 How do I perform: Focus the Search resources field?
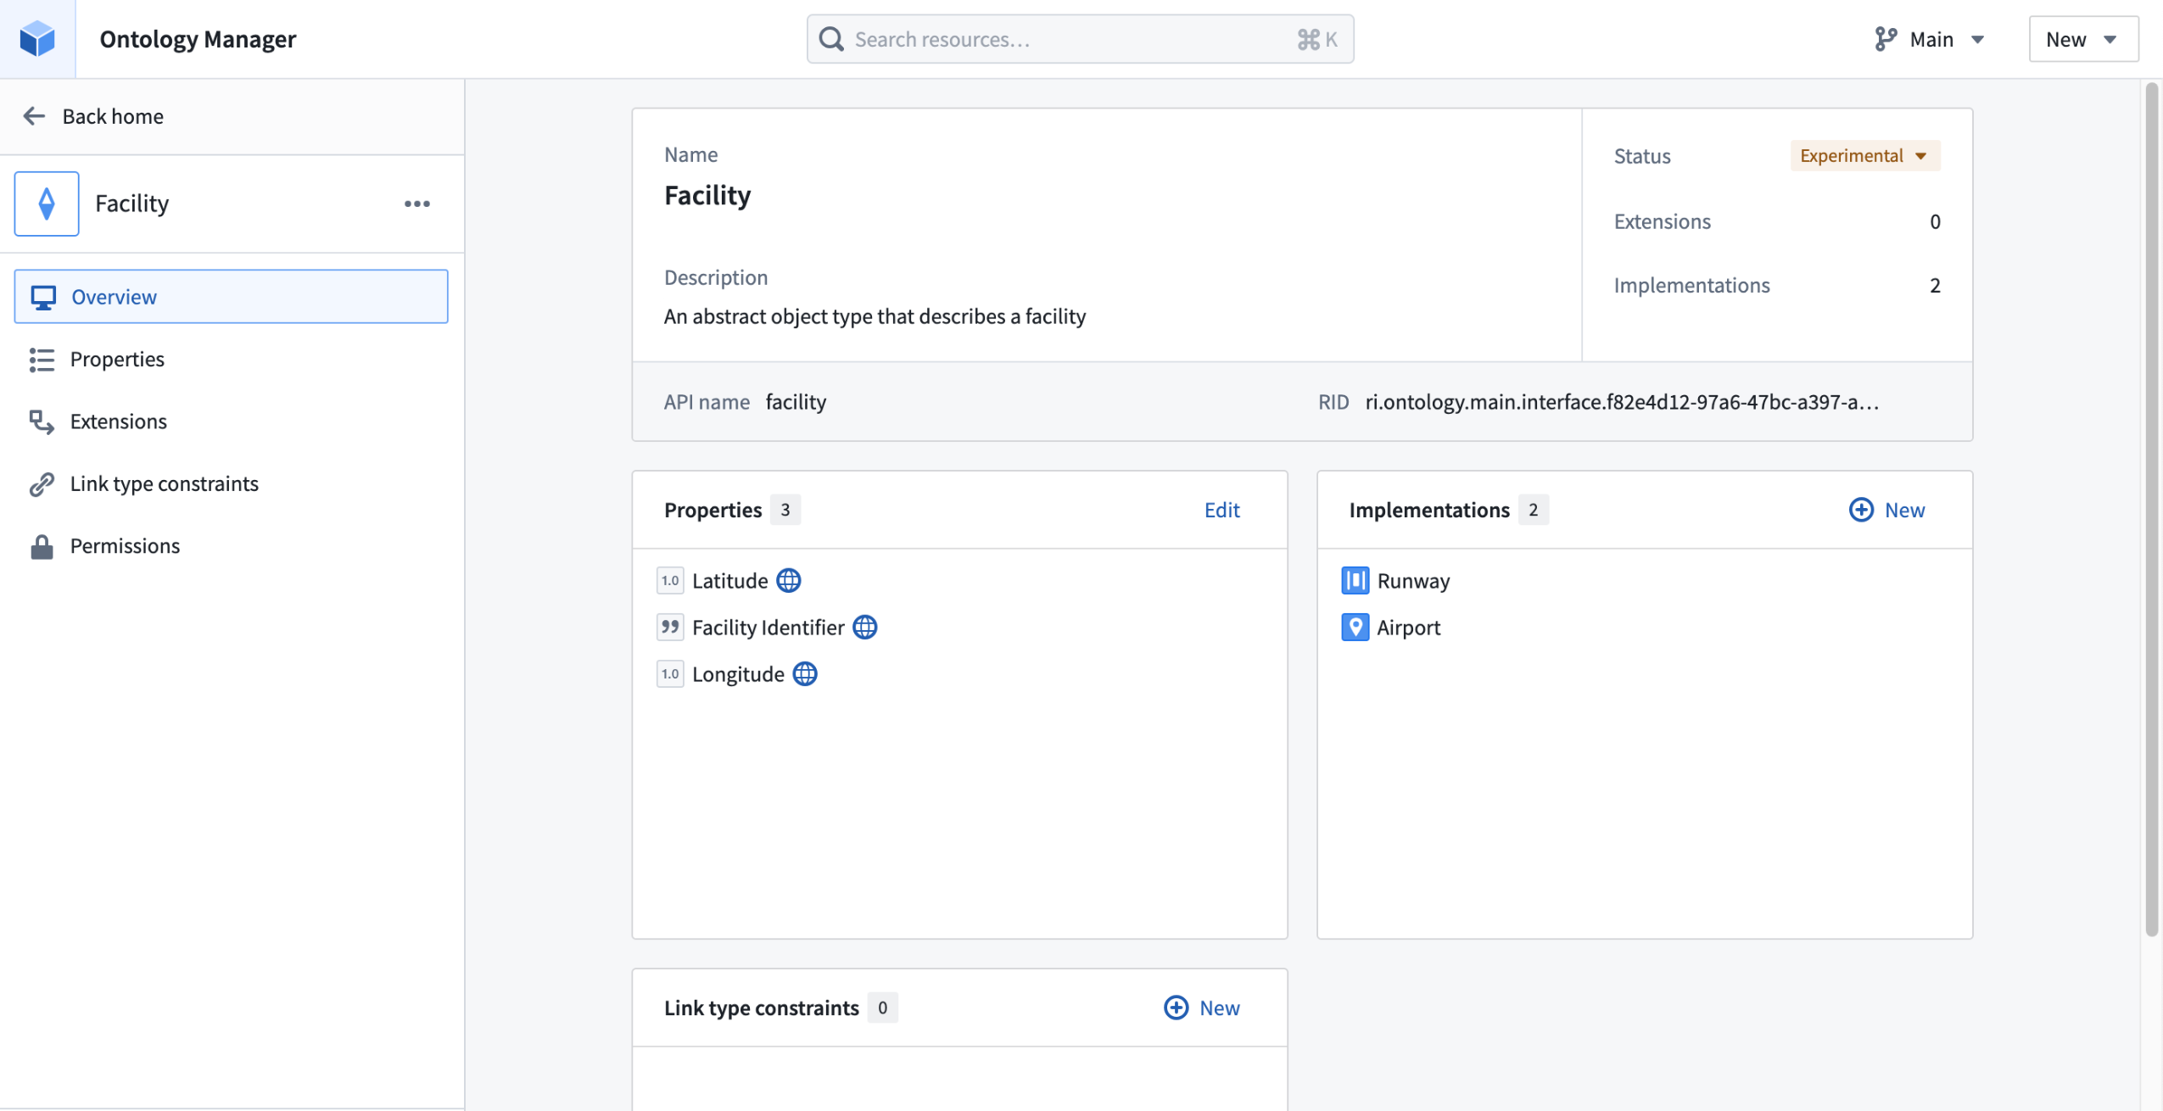click(1080, 39)
